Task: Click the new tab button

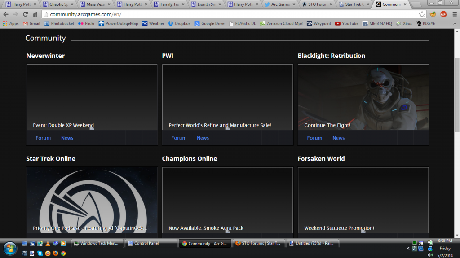Action: (x=416, y=4)
